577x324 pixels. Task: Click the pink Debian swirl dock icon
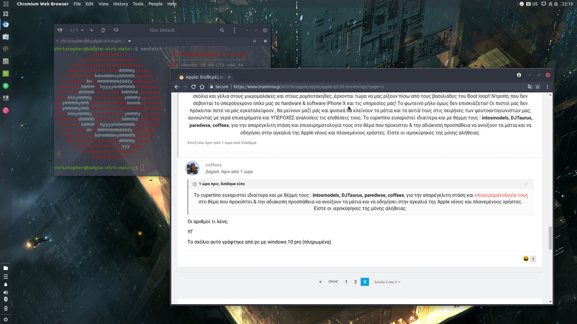pos(5,110)
